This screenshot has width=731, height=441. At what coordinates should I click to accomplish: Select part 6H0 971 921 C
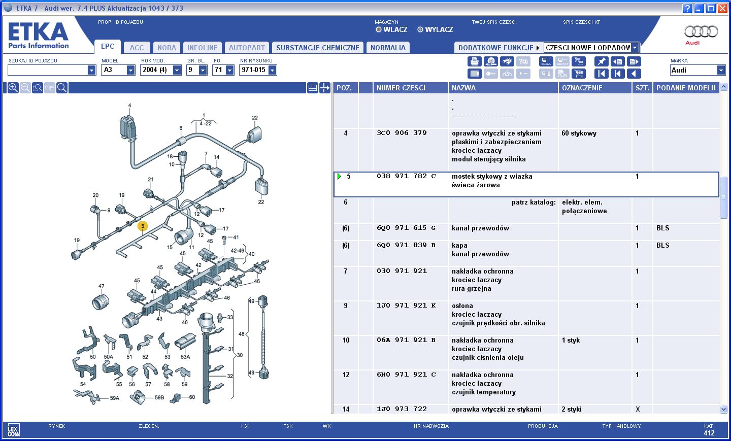[406, 375]
